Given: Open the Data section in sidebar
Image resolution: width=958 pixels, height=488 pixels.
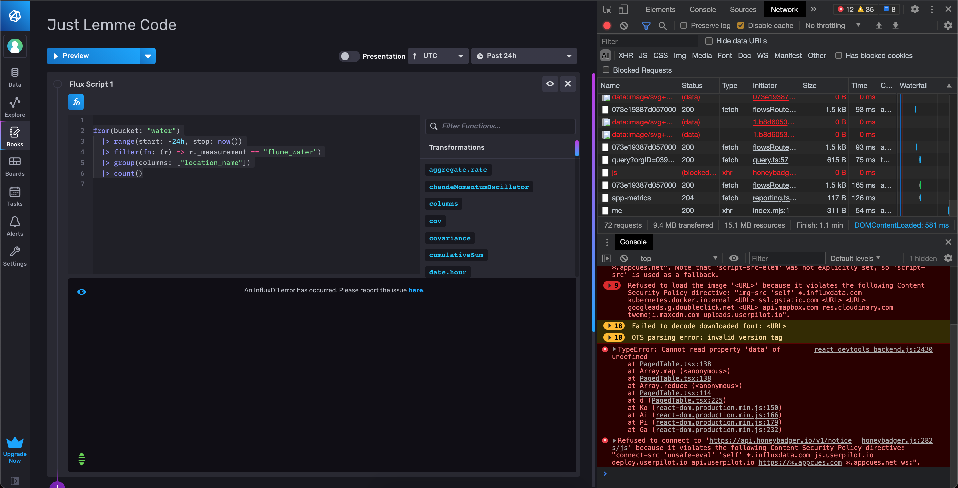Looking at the screenshot, I should (15, 77).
